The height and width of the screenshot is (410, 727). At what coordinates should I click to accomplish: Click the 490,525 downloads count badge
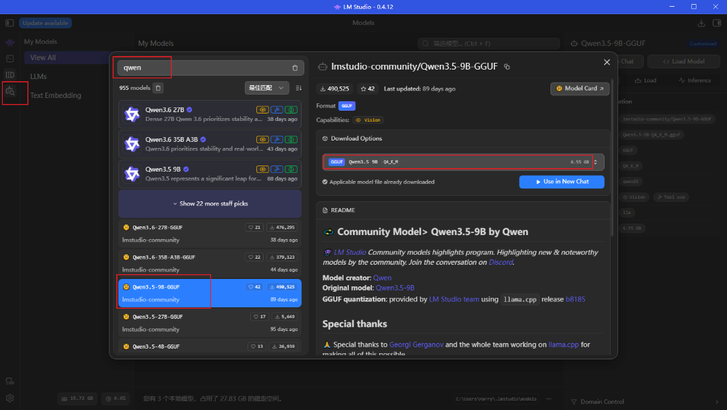click(x=335, y=89)
